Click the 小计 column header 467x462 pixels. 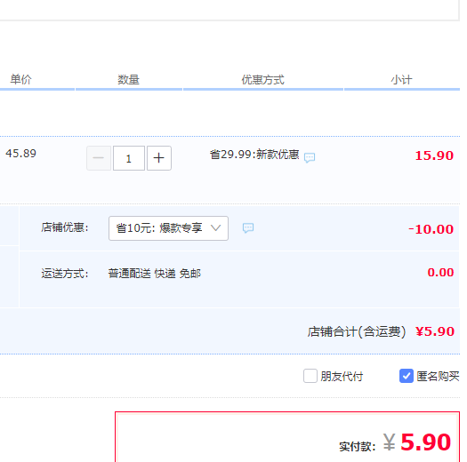(x=401, y=79)
